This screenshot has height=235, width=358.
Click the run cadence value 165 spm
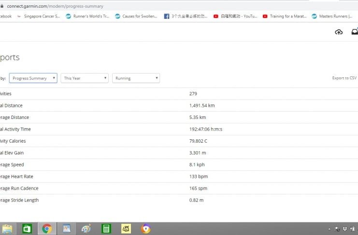[198, 189]
